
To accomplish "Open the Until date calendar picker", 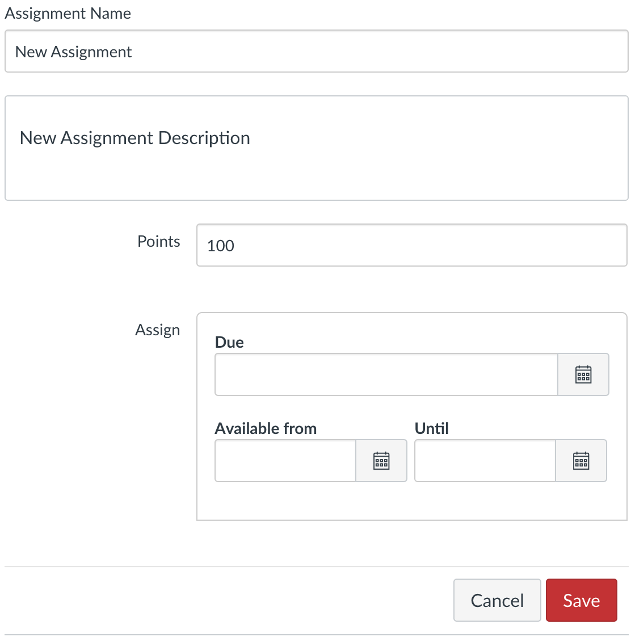I will coord(580,461).
